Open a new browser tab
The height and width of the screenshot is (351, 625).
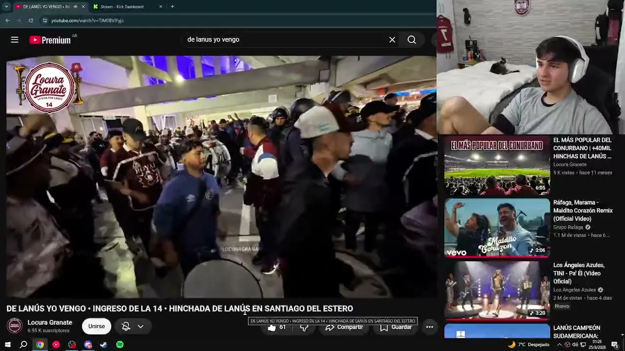(172, 6)
